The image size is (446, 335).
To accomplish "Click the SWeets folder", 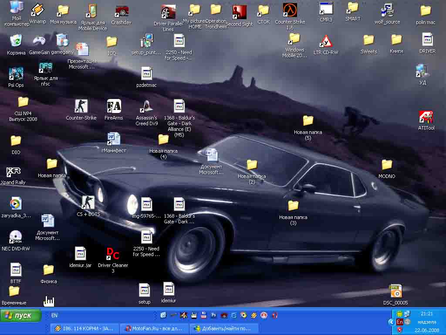I will tap(368, 40).
